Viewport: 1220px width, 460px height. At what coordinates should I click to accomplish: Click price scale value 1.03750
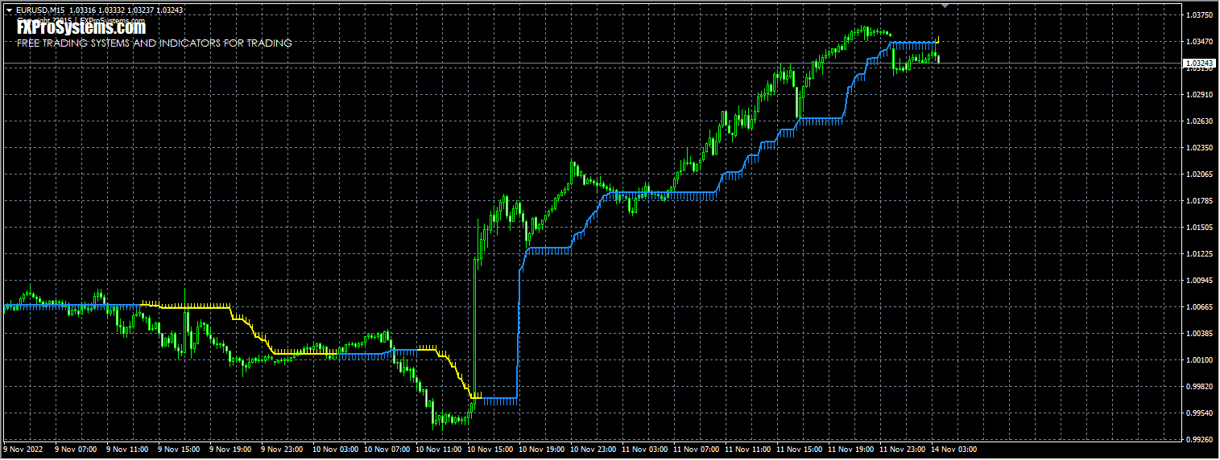pos(1200,15)
